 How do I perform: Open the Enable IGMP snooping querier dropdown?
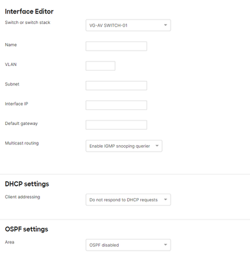(x=124, y=146)
